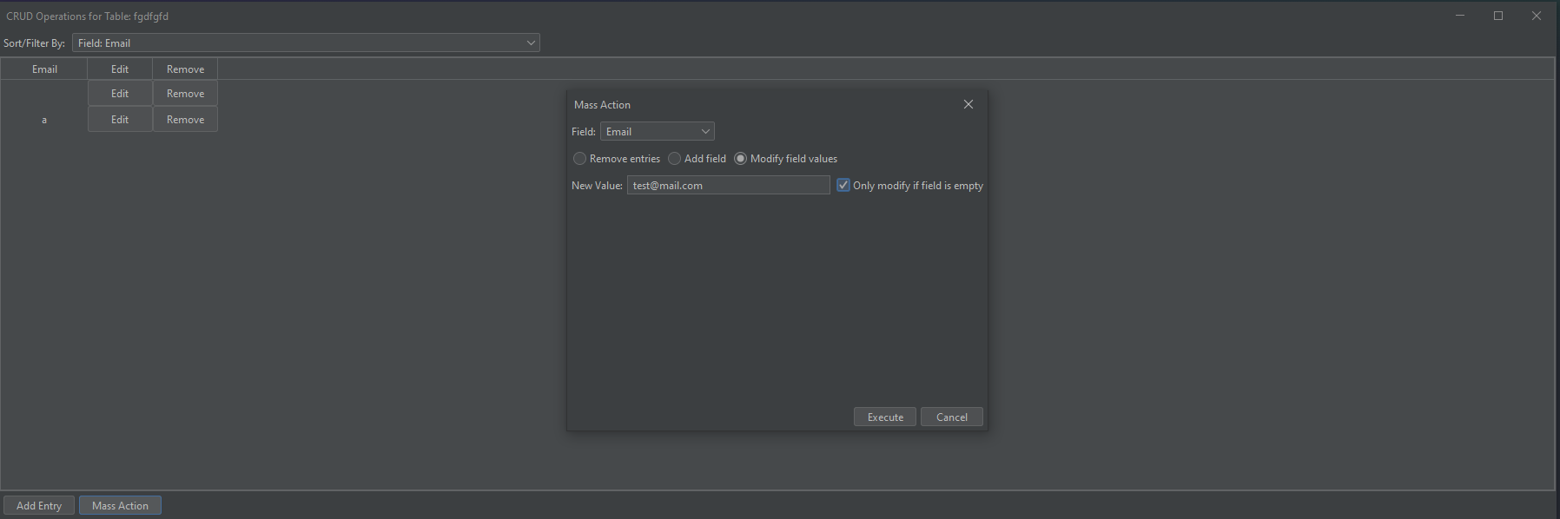Remove the entry with blank email
Image resolution: width=1560 pixels, height=519 pixels.
point(185,93)
